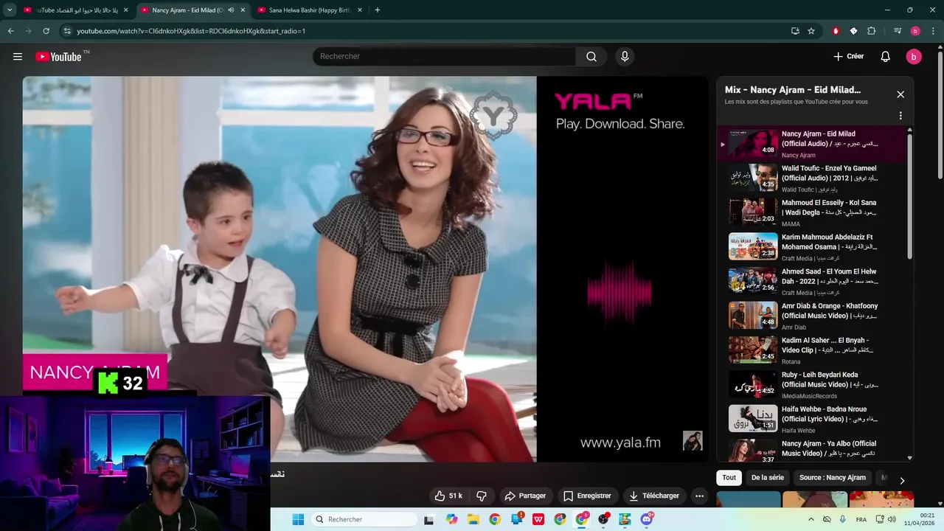The image size is (944, 531).
Task: Select the De la série chip
Action: pos(768,478)
